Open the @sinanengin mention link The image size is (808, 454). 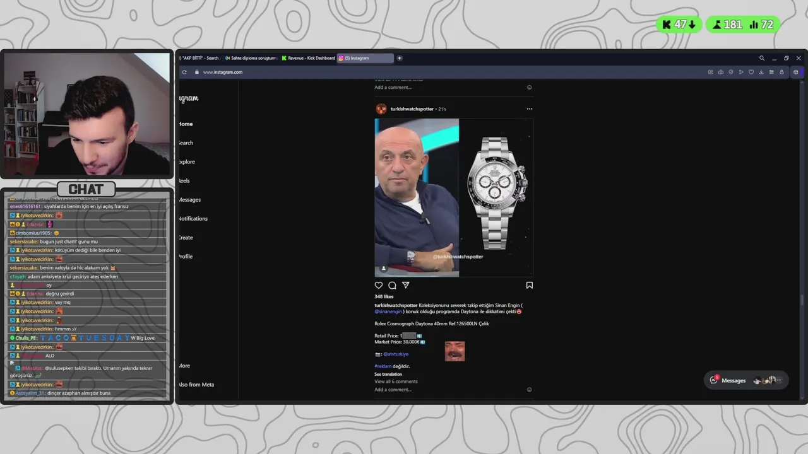click(388, 311)
